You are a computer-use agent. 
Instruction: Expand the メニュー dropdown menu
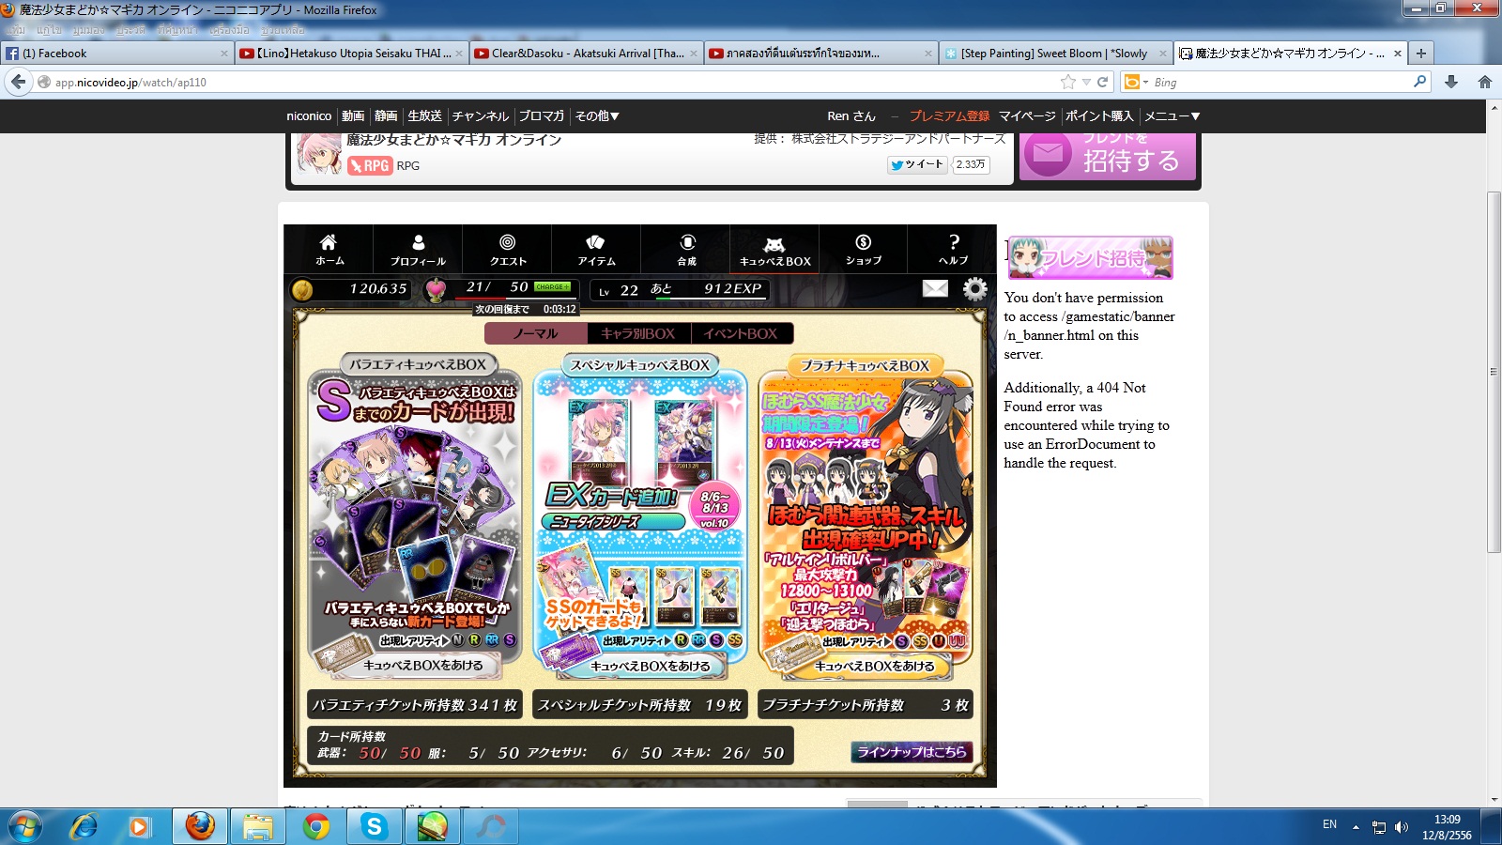(1172, 116)
